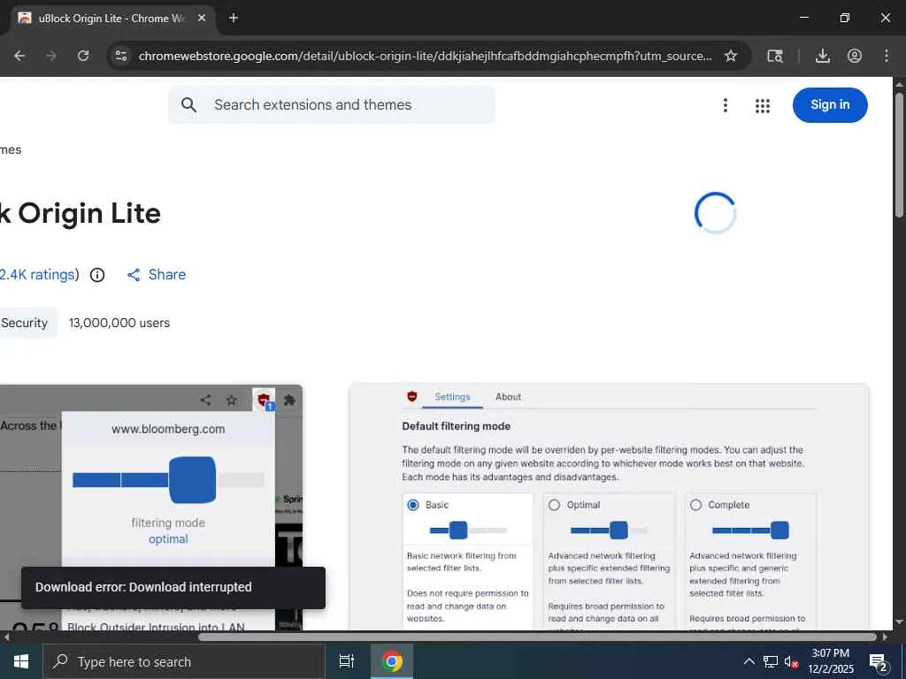Click the muted volume tray icon
Screen dimensions: 906x679
point(791,661)
